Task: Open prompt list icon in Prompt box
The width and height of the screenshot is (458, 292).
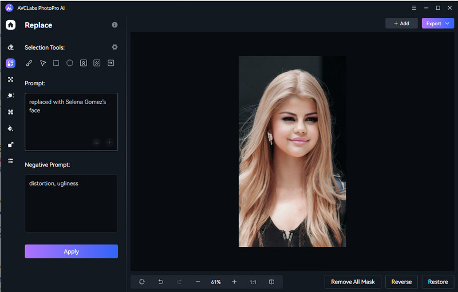Action: [96, 142]
